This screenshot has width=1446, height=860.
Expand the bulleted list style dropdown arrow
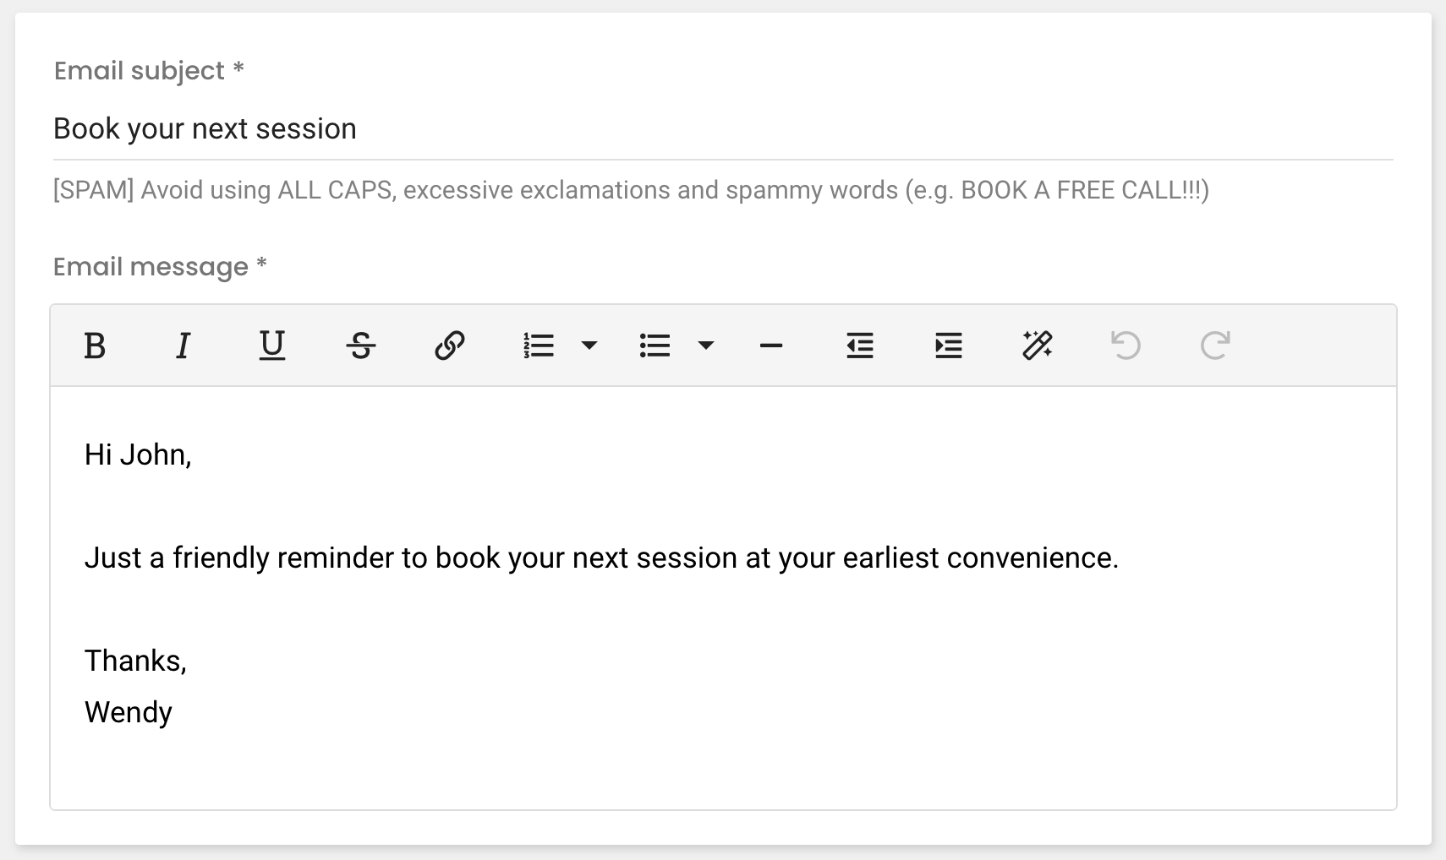[x=706, y=346]
